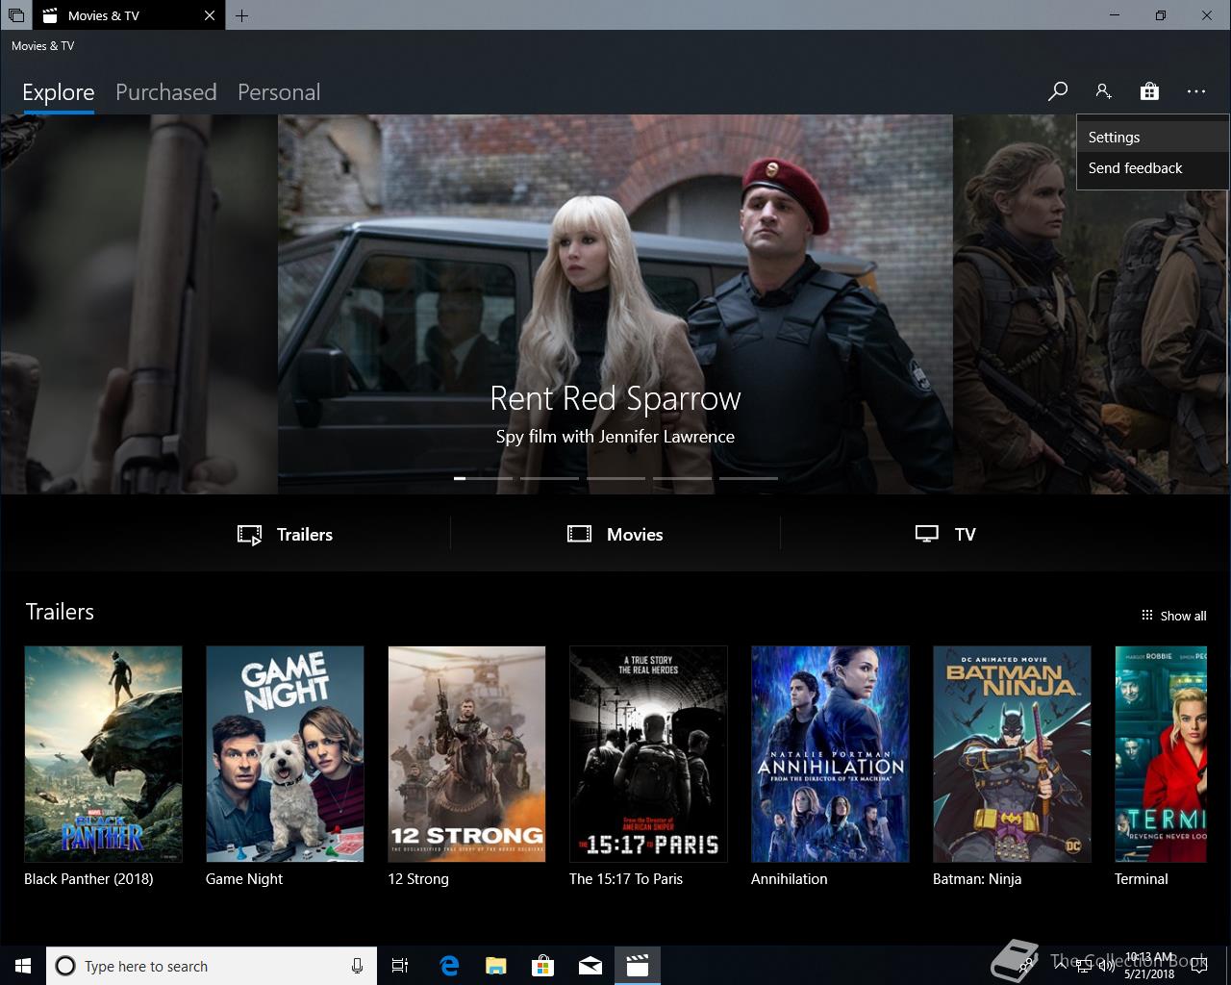1231x985 pixels.
Task: Switch to the Purchased tab
Action: click(166, 92)
